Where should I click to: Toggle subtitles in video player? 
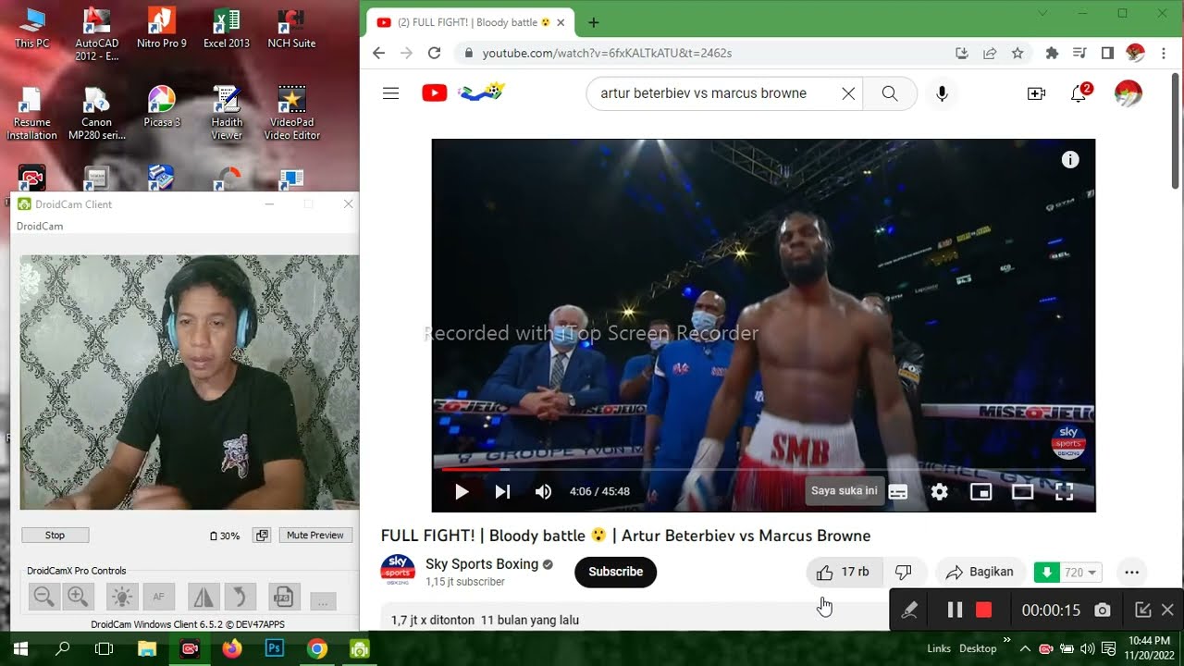coord(897,492)
